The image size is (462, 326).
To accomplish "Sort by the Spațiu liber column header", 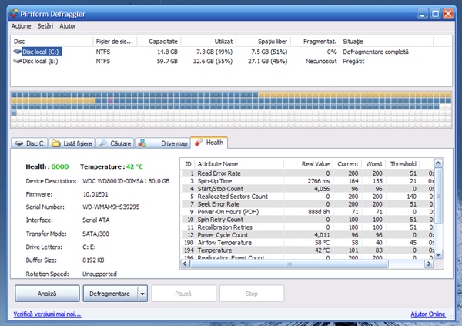I will pyautogui.click(x=263, y=42).
